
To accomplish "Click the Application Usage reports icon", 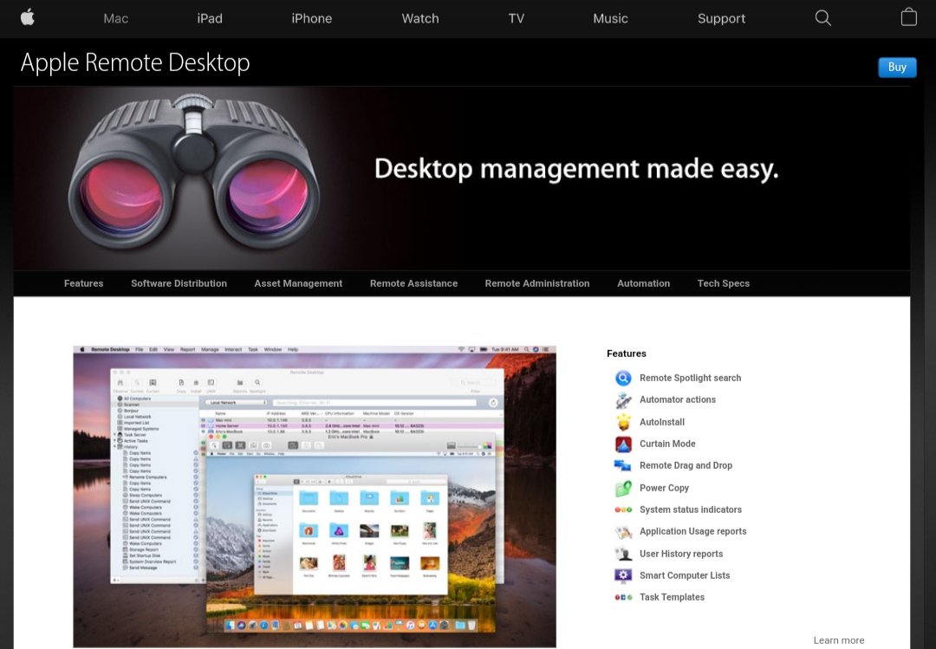I will (x=623, y=531).
